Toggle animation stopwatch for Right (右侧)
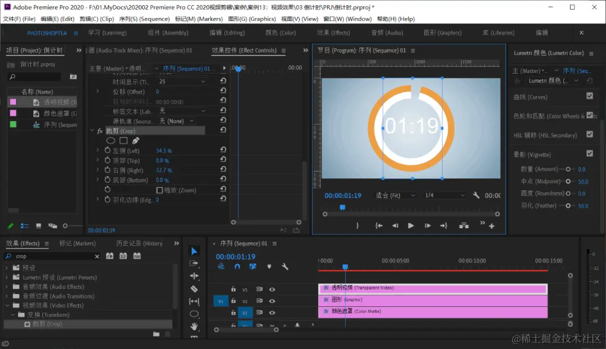606x349 pixels. (107, 169)
